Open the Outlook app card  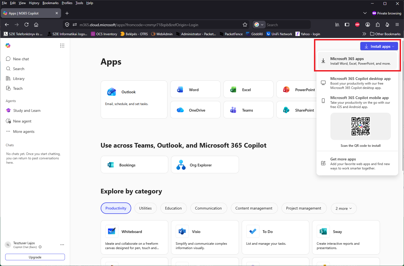tap(134, 100)
